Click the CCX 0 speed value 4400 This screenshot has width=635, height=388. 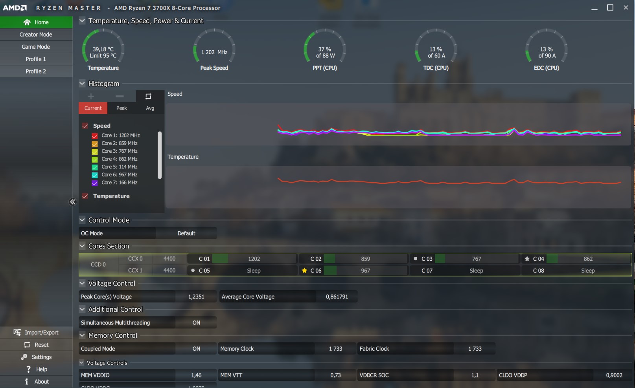point(169,259)
